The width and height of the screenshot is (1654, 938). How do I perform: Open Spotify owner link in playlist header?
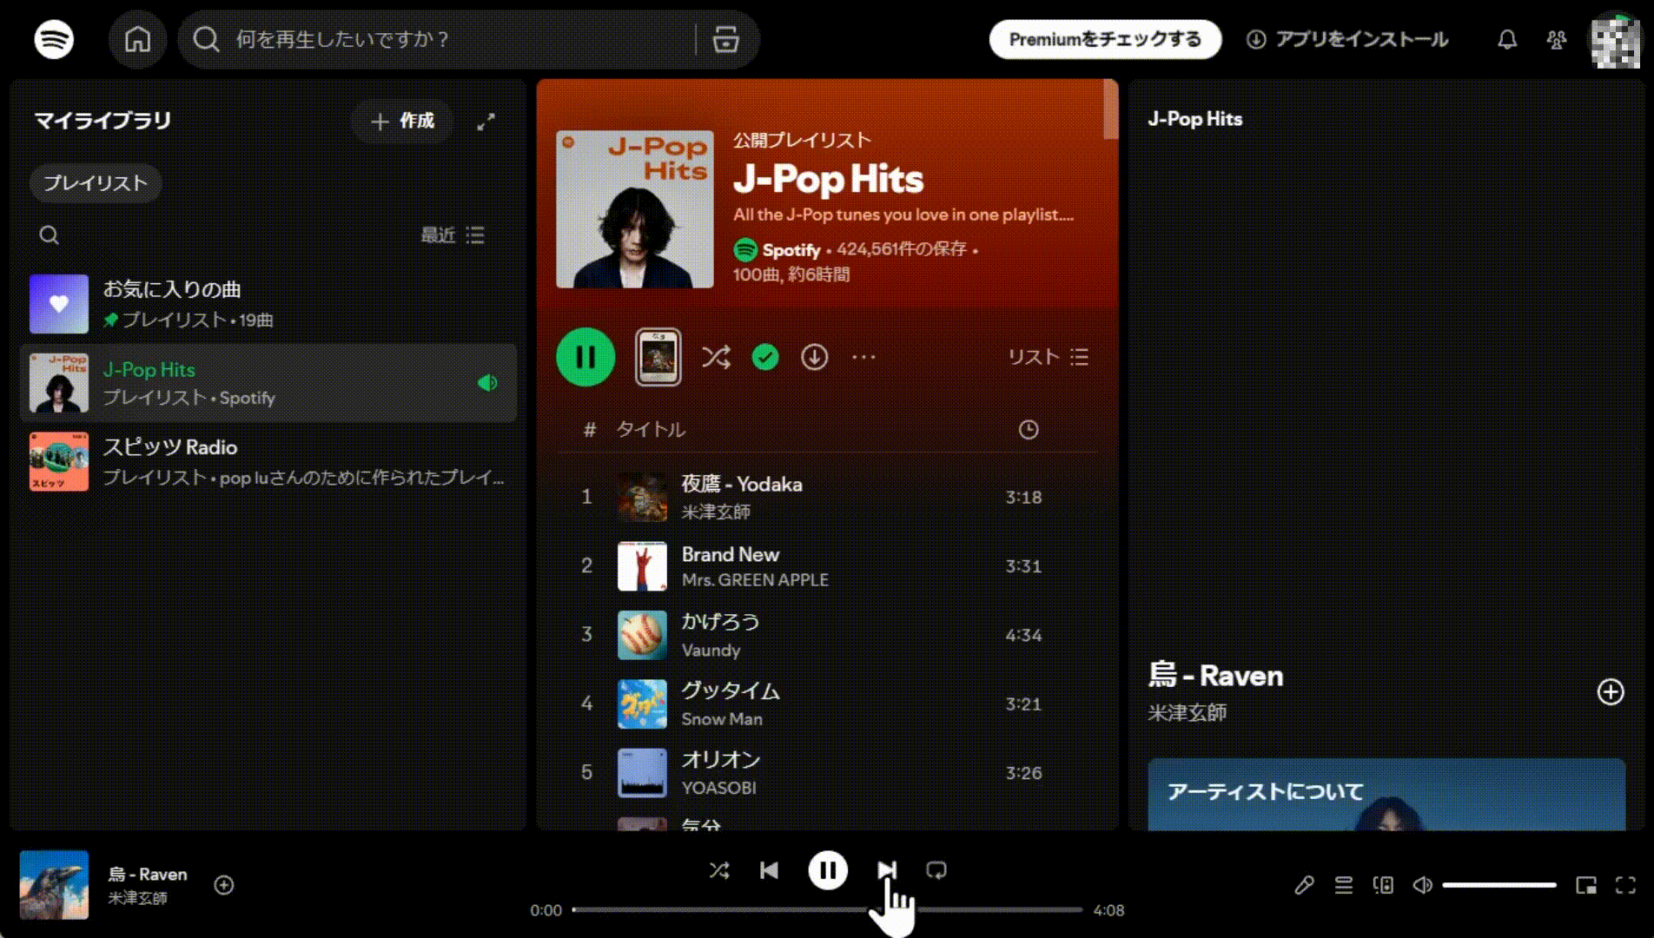click(791, 250)
